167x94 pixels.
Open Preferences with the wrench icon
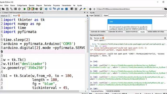81,9
